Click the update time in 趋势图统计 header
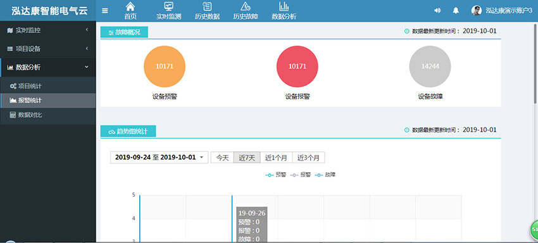 coord(451,130)
